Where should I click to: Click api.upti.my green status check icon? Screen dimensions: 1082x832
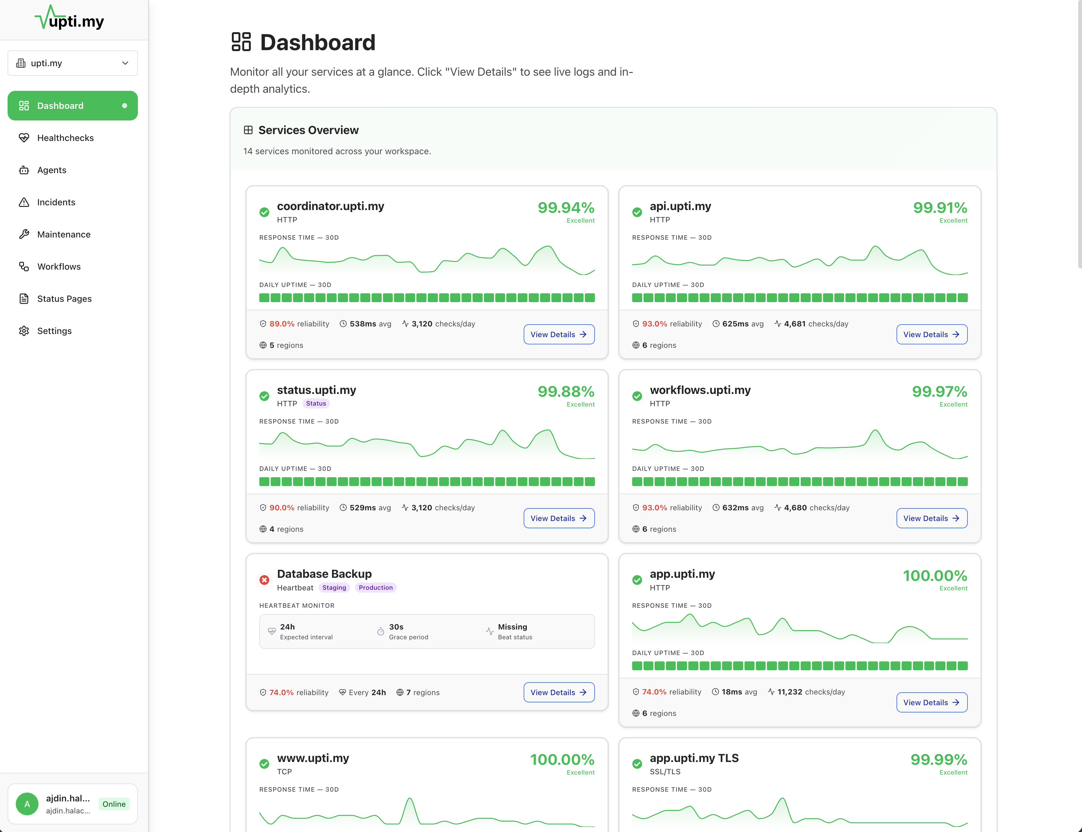coord(637,213)
